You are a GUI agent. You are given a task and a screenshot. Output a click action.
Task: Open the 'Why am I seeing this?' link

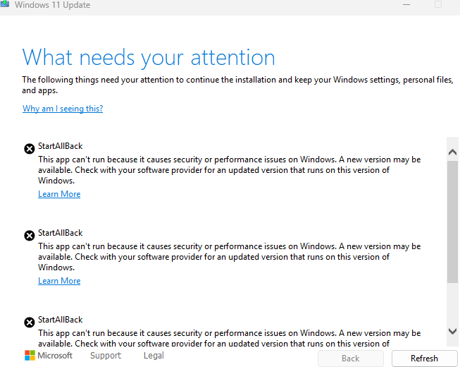coord(63,109)
